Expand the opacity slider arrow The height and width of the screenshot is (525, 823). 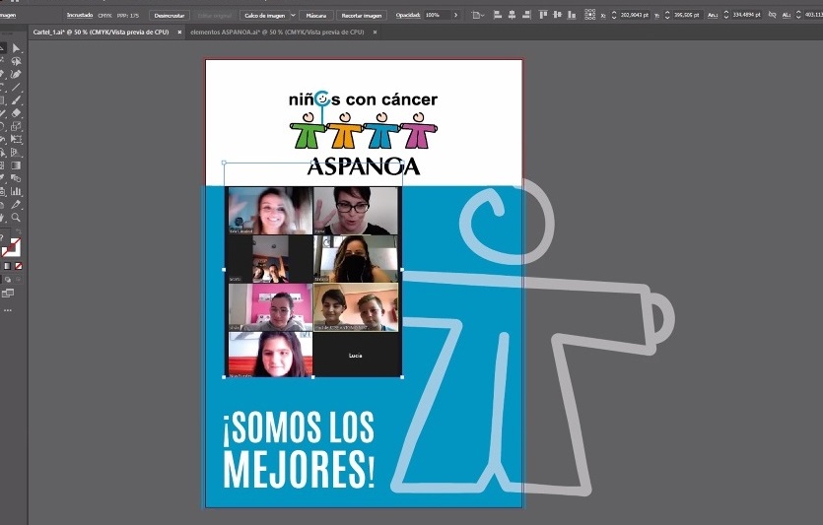point(455,15)
